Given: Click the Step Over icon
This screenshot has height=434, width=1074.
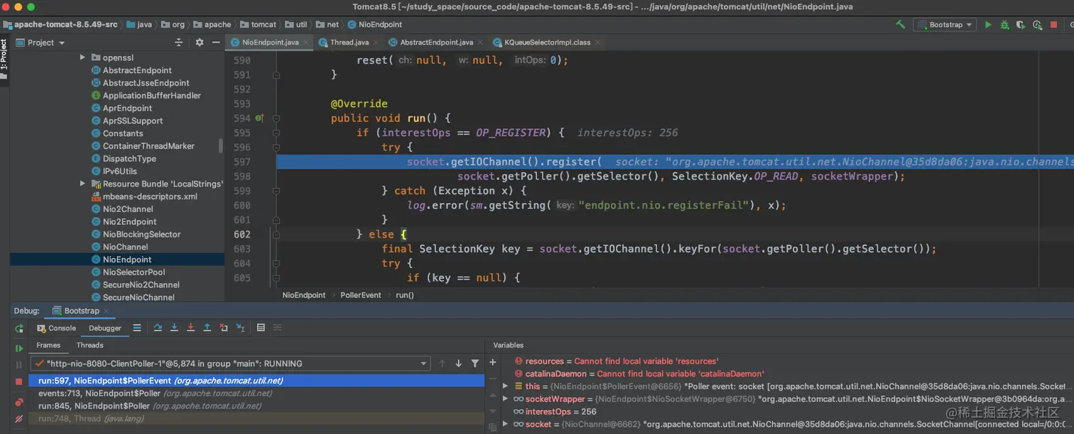Looking at the screenshot, I should click(158, 328).
